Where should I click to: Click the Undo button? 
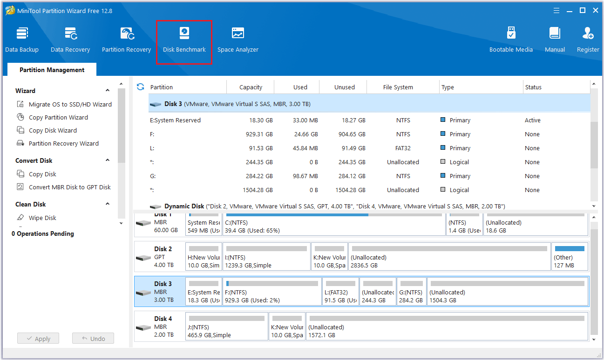(93, 339)
